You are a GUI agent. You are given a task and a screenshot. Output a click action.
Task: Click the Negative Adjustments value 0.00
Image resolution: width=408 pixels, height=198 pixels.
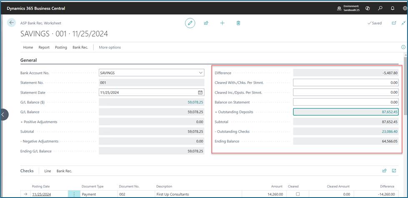pos(200,141)
